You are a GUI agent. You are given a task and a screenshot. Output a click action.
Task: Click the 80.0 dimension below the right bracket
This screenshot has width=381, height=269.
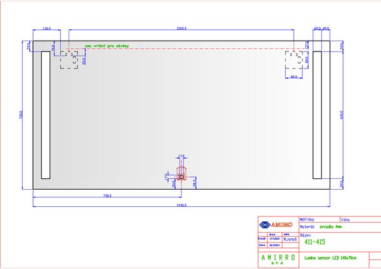click(x=294, y=77)
